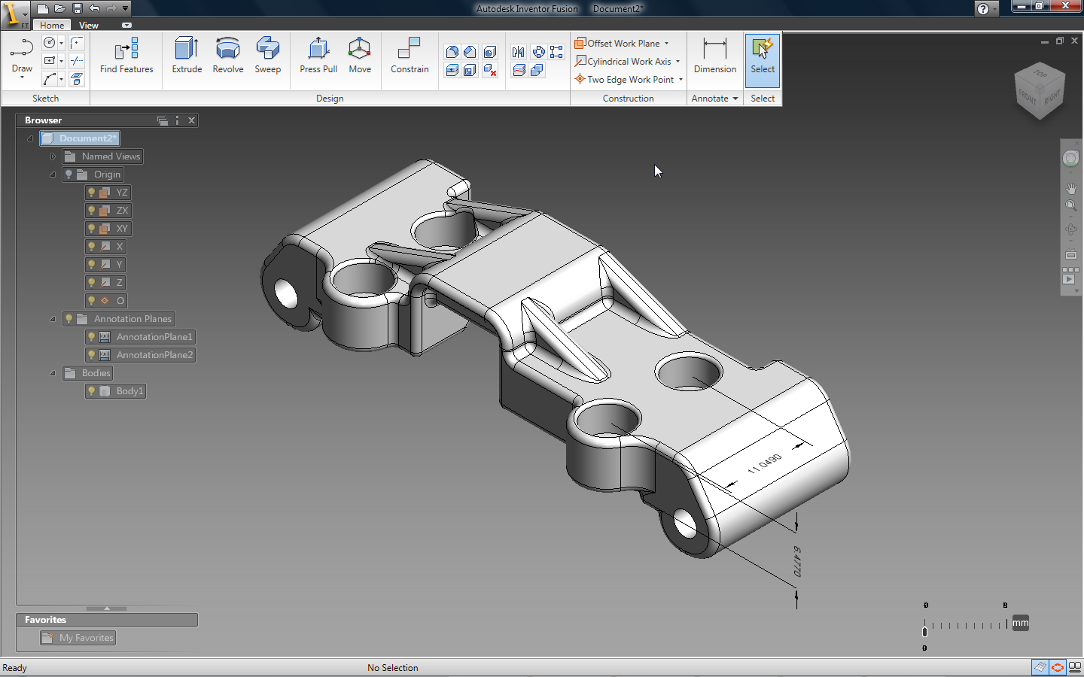
Task: Click the Offset Work Plane button
Action: coord(623,44)
